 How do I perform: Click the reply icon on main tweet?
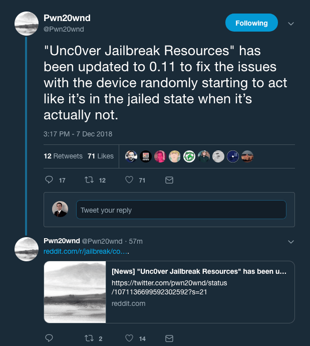coord(49,180)
